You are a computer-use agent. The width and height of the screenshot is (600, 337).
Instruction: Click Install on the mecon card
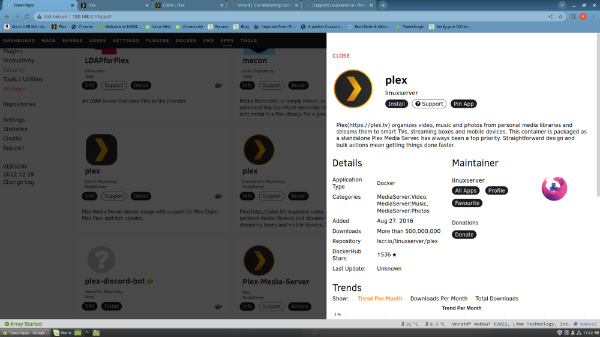click(298, 86)
